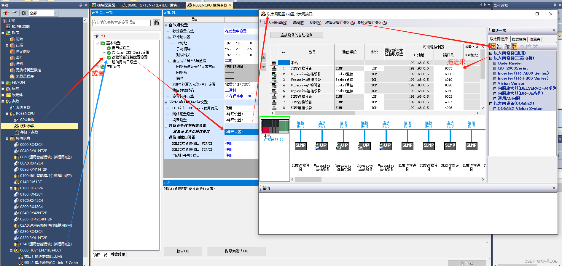Select 0160:RD75P4 module in the navigation tree

click(31, 188)
